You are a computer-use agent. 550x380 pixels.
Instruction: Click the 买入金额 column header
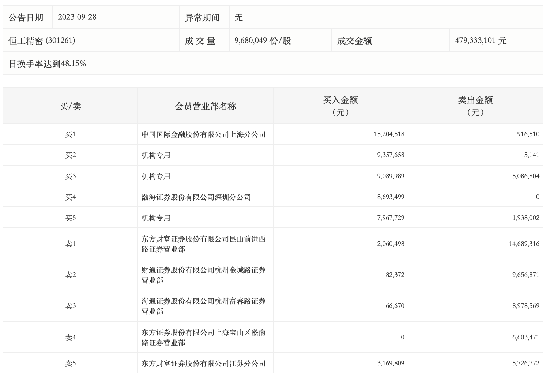(340, 106)
